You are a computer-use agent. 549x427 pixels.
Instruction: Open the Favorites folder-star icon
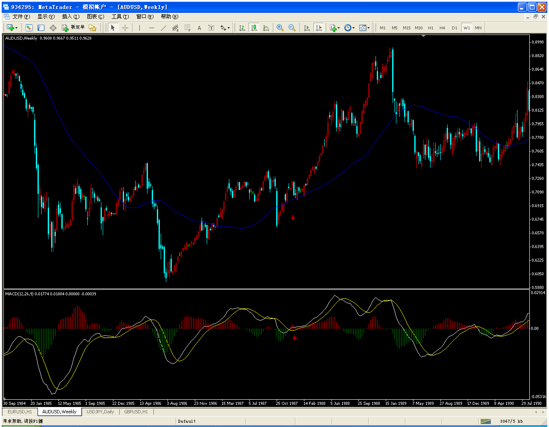click(x=92, y=28)
